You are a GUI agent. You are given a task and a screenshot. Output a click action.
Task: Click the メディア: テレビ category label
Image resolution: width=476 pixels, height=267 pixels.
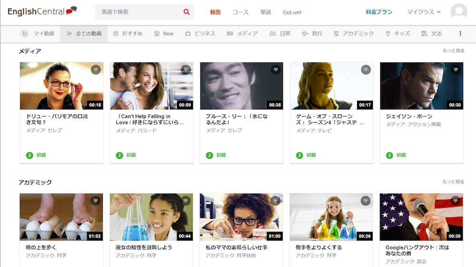click(x=314, y=131)
